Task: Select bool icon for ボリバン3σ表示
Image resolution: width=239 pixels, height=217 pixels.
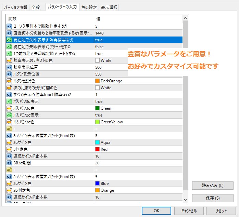Action: (x=9, y=101)
